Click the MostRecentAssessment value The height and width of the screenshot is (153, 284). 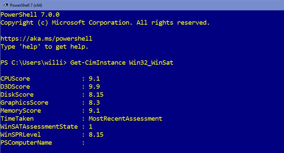125,119
